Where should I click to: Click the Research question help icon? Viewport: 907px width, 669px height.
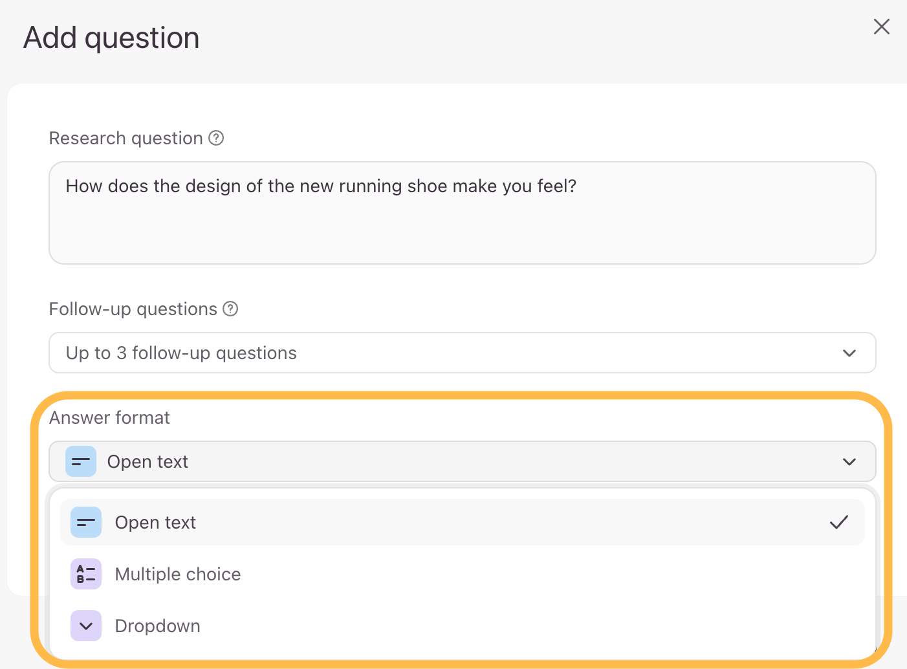pyautogui.click(x=216, y=138)
